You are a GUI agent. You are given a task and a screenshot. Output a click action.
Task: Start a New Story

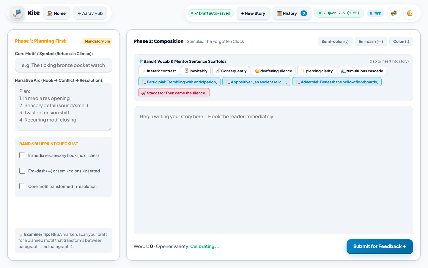253,13
